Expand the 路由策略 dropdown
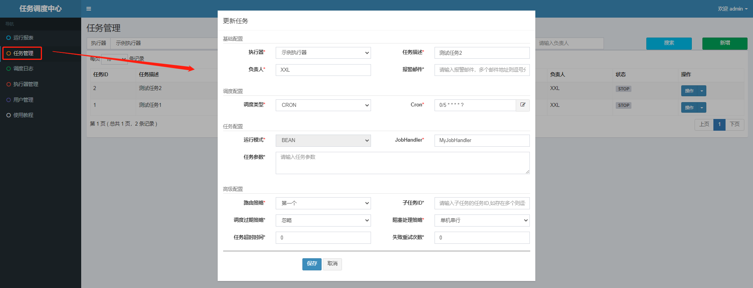 click(323, 203)
